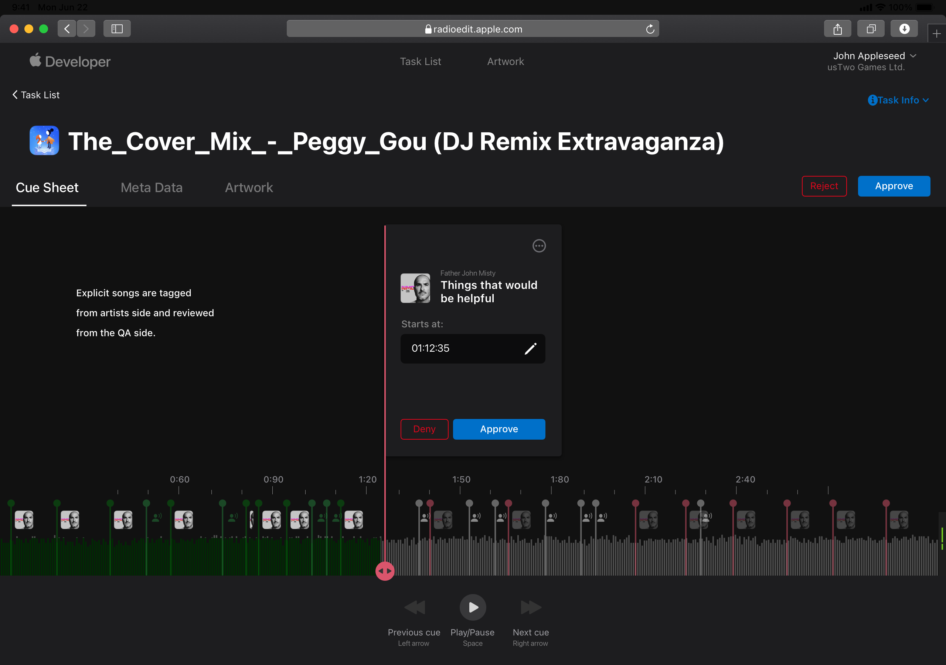Toggle the Safari sidebar button
946x665 pixels.
[117, 28]
